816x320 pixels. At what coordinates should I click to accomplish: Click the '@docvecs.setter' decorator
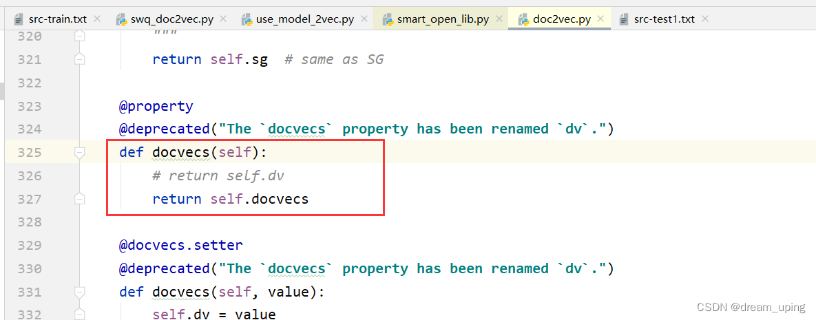(181, 245)
